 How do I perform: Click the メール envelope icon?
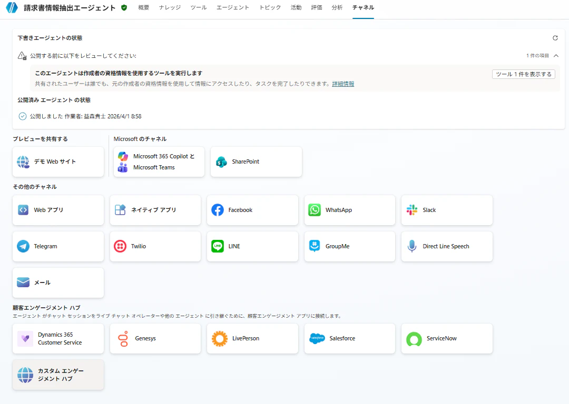(x=23, y=282)
